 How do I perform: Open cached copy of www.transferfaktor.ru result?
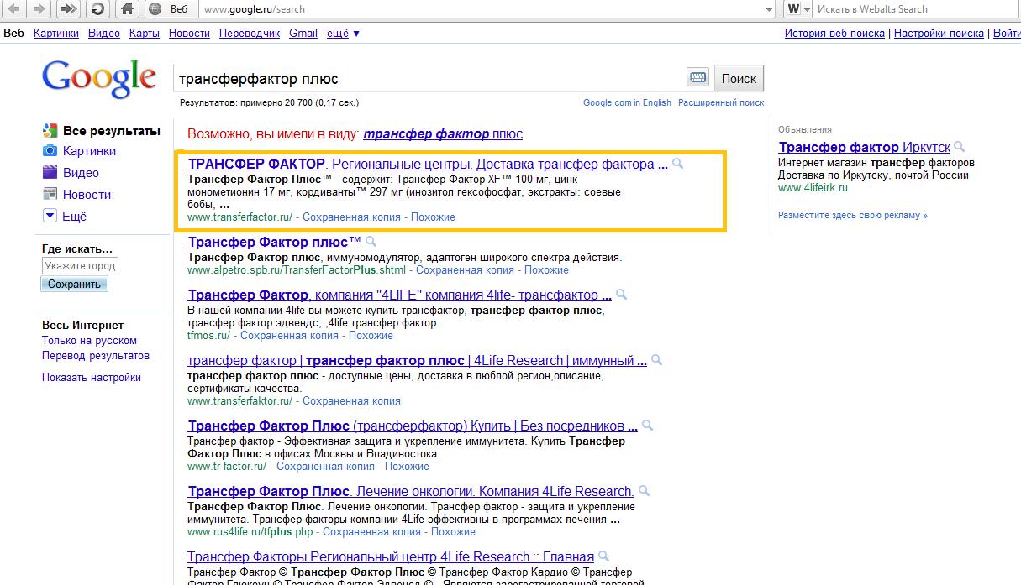tap(351, 401)
